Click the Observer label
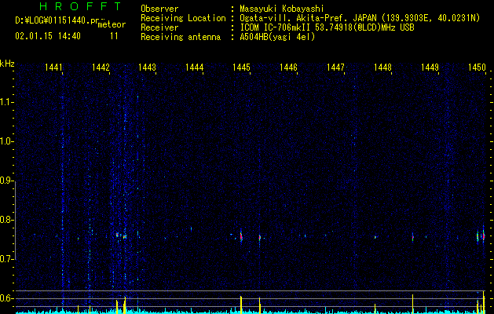 (159, 9)
